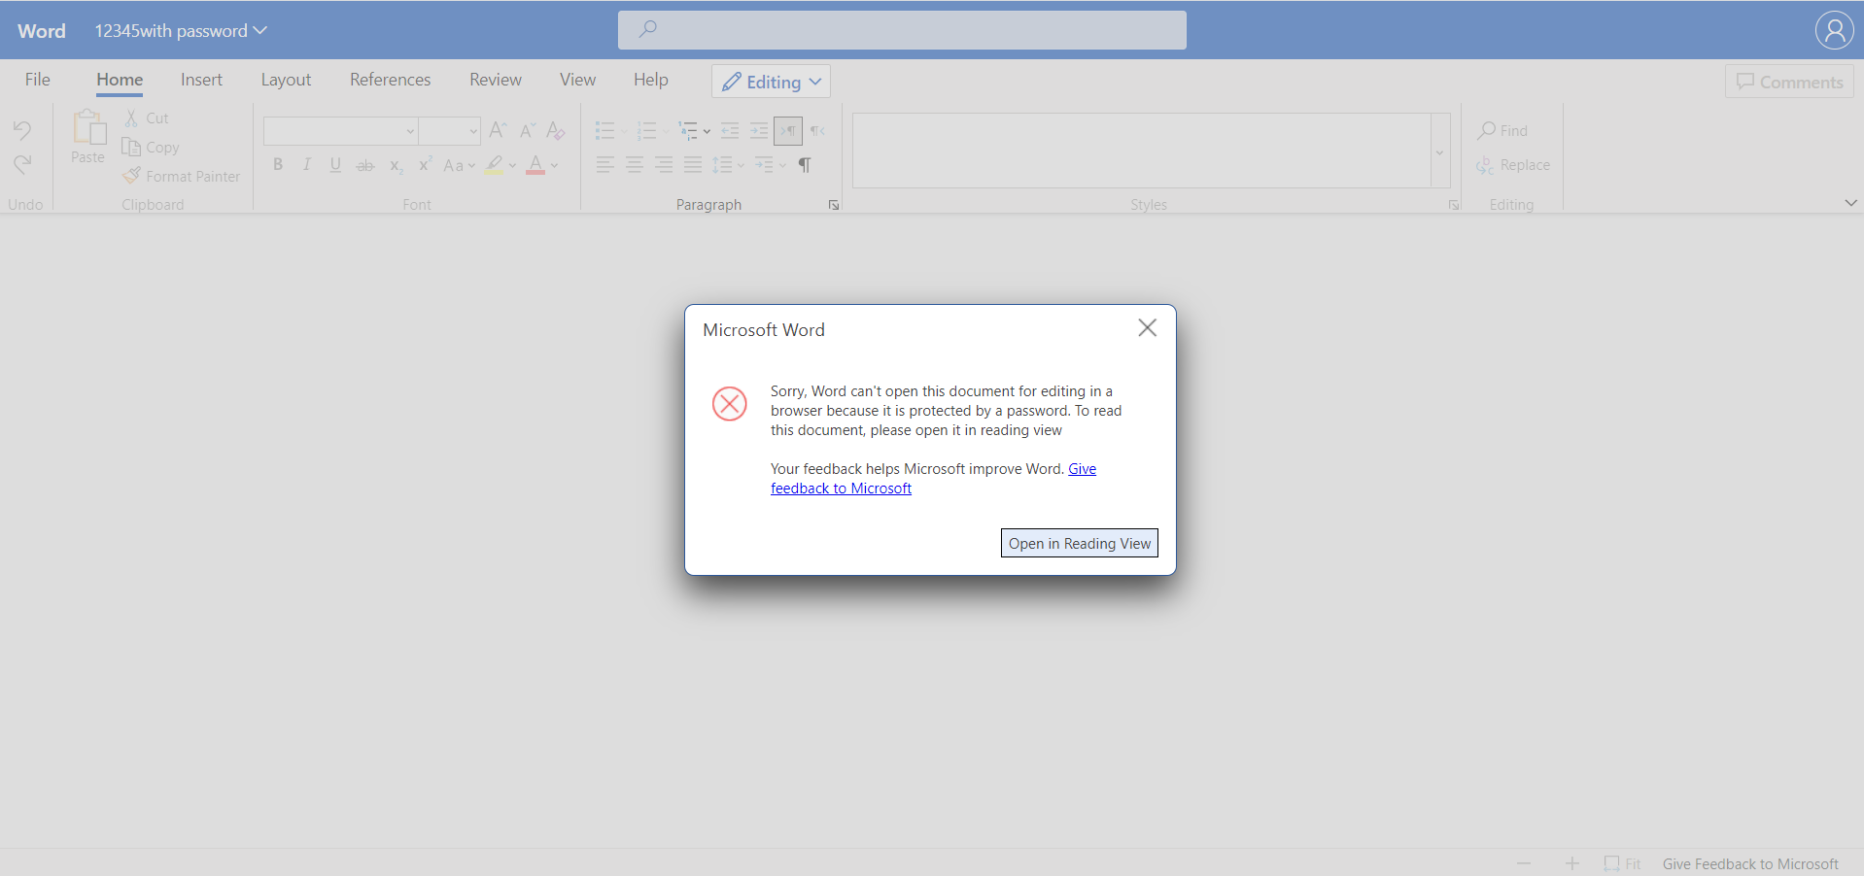Click the Line Spacing icon
The image size is (1864, 876).
tap(722, 165)
